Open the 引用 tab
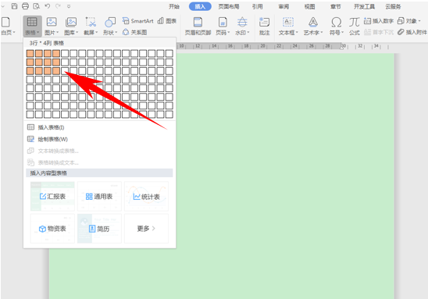428x299 pixels. (258, 6)
